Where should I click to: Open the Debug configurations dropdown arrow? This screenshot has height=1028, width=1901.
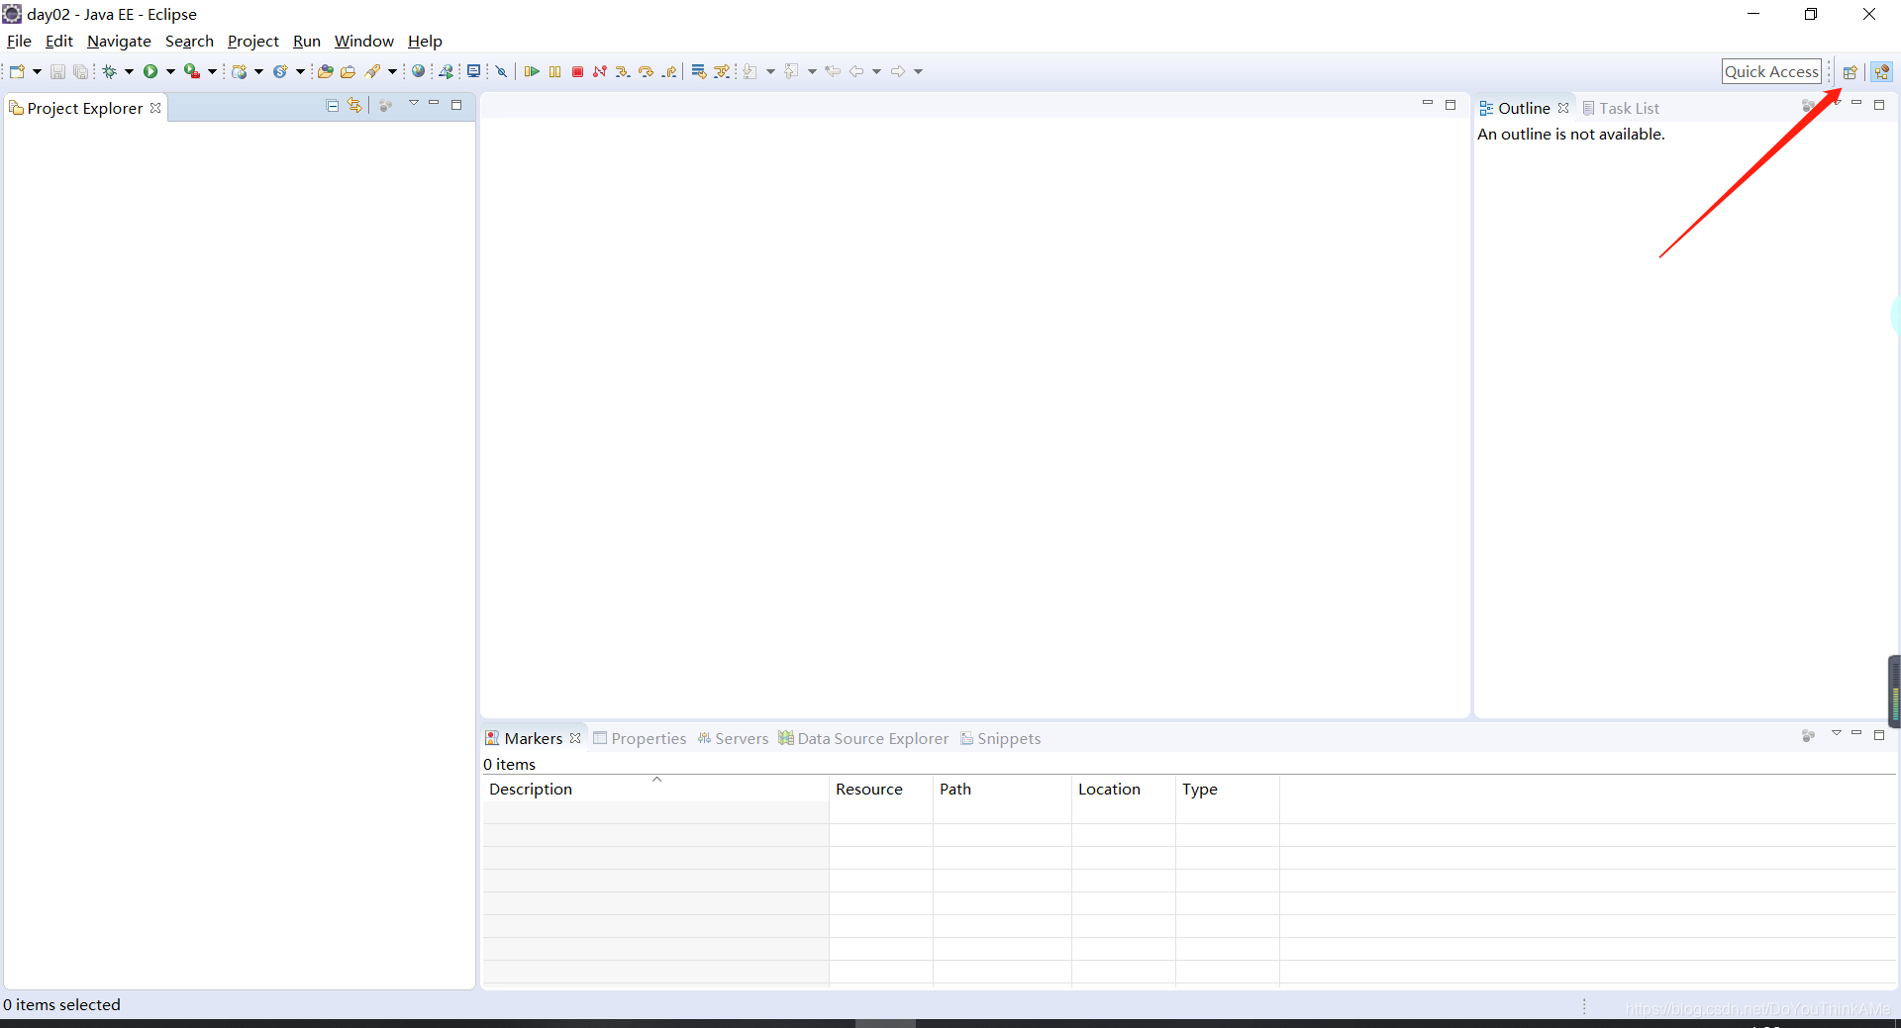(129, 71)
